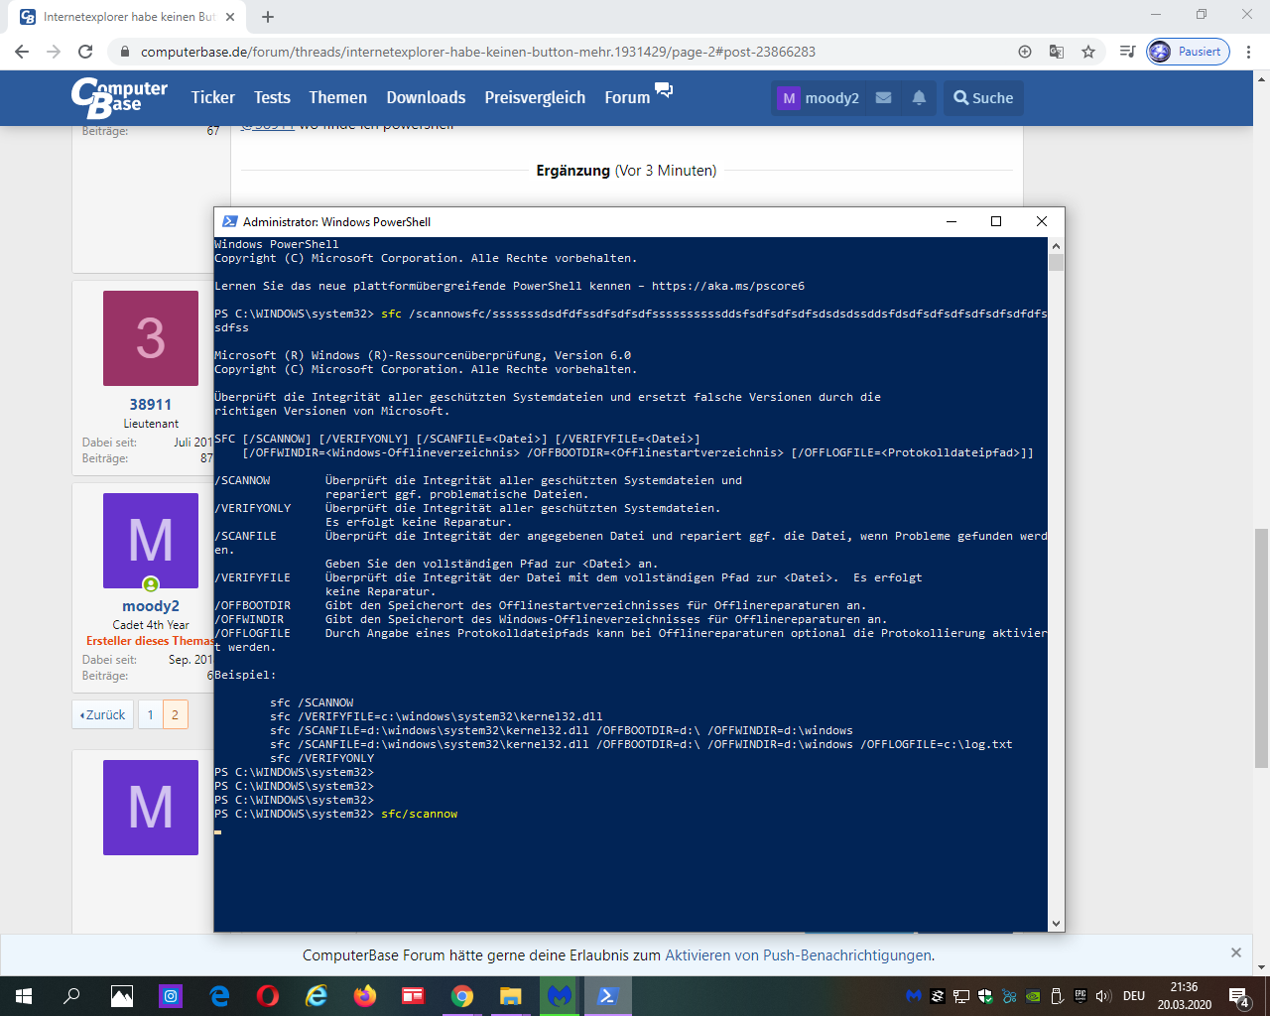Close the Internetexplorer forum tab

pyautogui.click(x=230, y=17)
